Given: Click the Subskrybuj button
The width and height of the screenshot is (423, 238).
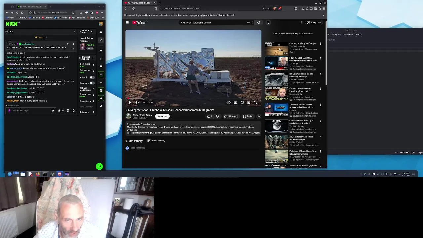Looking at the screenshot, I should (162, 116).
